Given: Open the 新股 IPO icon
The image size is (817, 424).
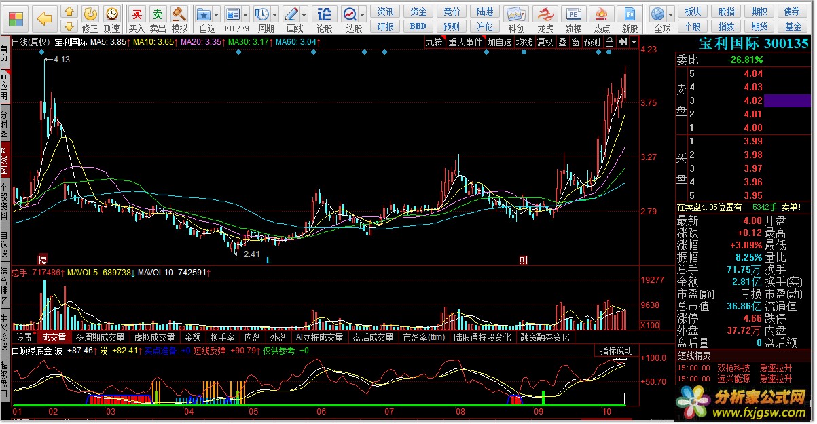Looking at the screenshot, I should (630, 14).
